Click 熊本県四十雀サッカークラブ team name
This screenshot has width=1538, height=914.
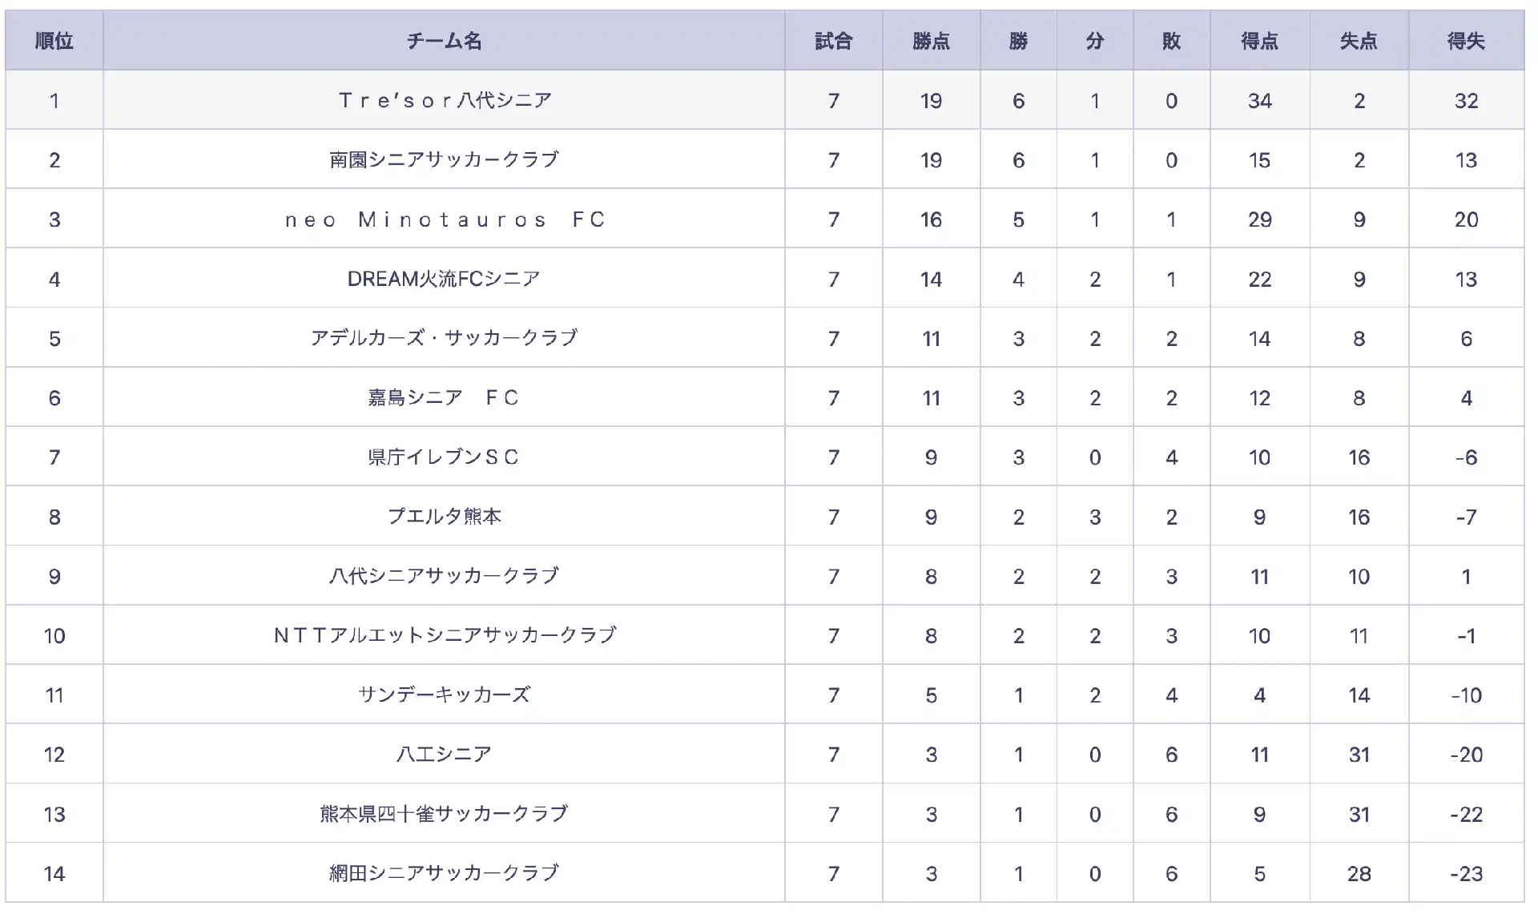[444, 814]
